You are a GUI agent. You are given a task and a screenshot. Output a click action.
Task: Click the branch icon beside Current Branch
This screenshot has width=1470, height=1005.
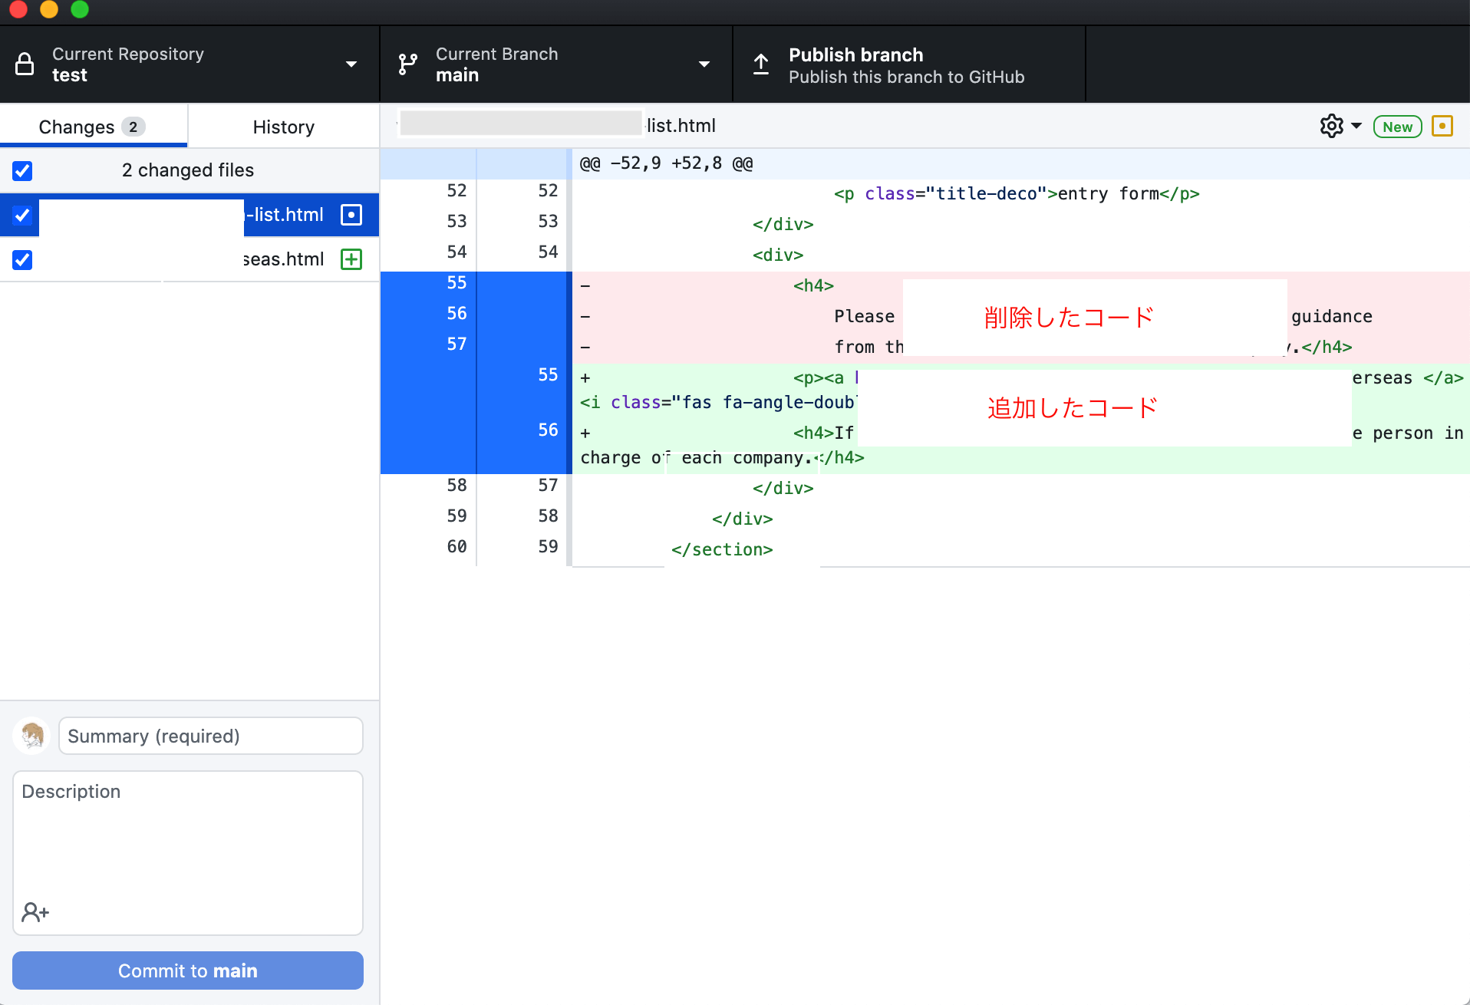(407, 64)
